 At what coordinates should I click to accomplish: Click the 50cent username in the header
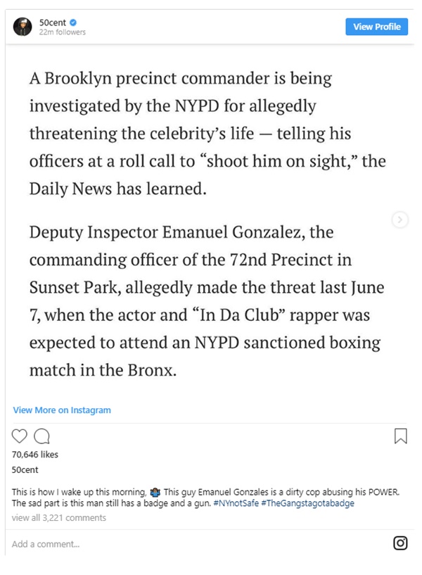pyautogui.click(x=53, y=23)
